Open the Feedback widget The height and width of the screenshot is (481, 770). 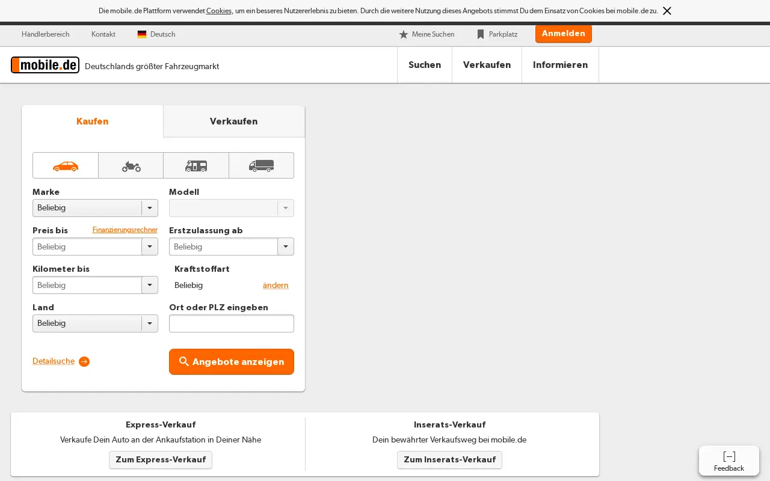(x=729, y=461)
